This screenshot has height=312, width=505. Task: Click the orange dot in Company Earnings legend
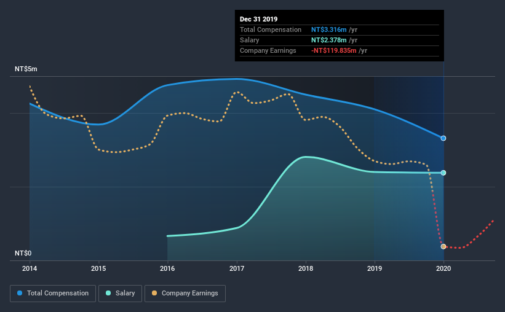click(154, 293)
